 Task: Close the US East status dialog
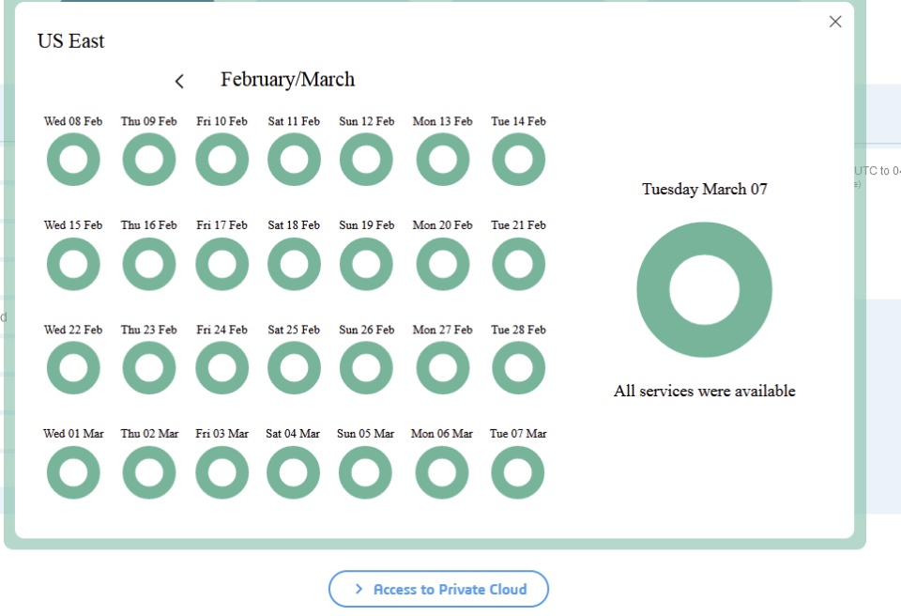point(835,22)
